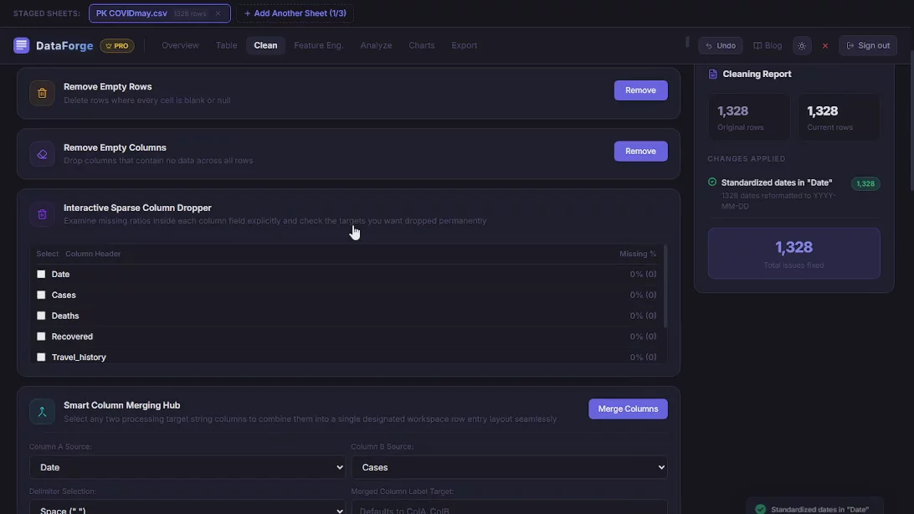Select the PK COVIDmay.csv sheet tab
This screenshot has height=514, width=914.
click(160, 13)
